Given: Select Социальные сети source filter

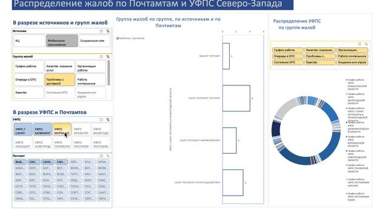Looking at the screenshot, I should [94, 41].
